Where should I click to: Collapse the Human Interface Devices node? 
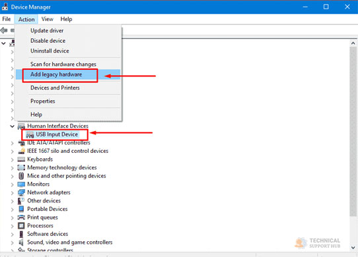tap(13, 126)
